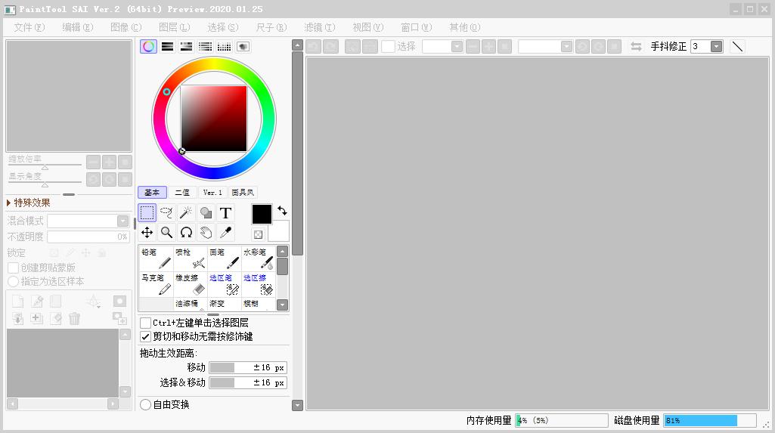Click the new layer page icon
This screenshot has width=775, height=433.
pyautogui.click(x=17, y=302)
